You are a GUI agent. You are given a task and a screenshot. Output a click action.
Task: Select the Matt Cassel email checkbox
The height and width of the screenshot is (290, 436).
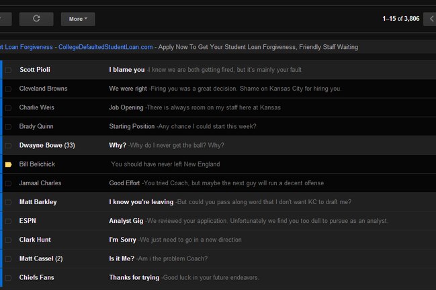8,259
